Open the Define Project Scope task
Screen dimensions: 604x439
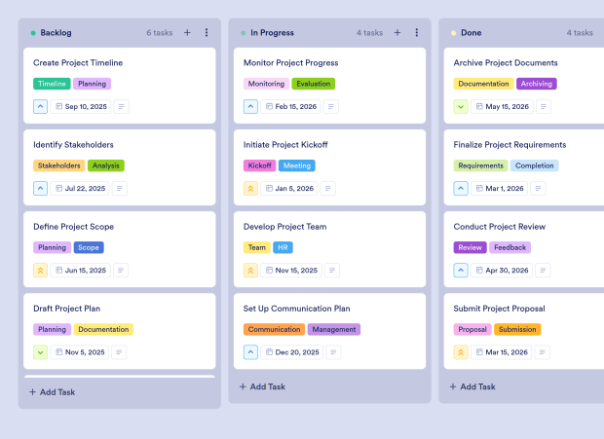tap(73, 227)
